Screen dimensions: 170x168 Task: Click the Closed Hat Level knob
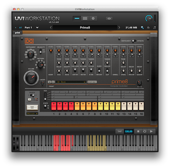139,51
